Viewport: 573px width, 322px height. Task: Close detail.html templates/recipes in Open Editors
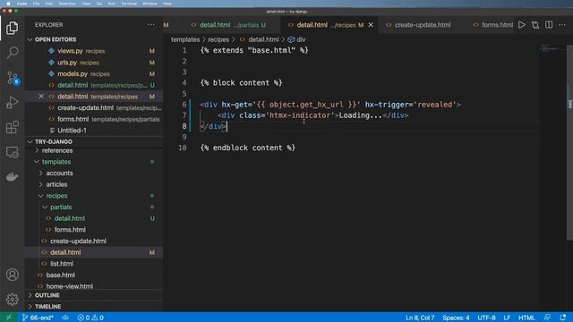pyautogui.click(x=41, y=97)
